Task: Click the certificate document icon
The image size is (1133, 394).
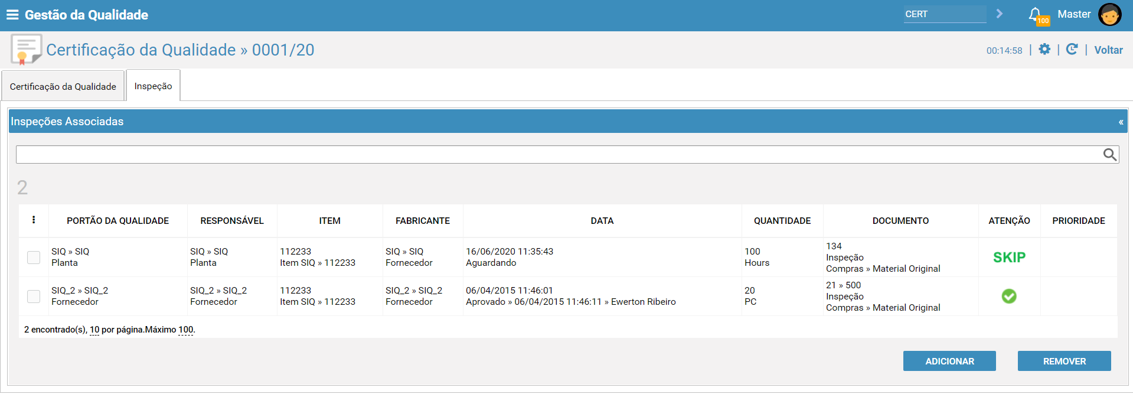Action: click(26, 49)
